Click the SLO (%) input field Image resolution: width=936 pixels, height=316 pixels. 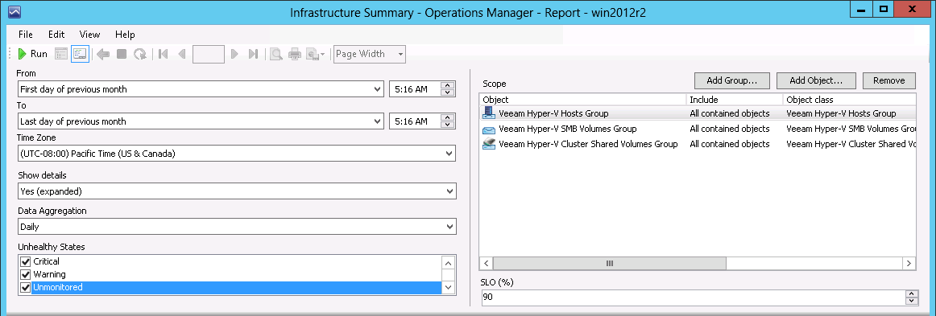click(x=693, y=297)
